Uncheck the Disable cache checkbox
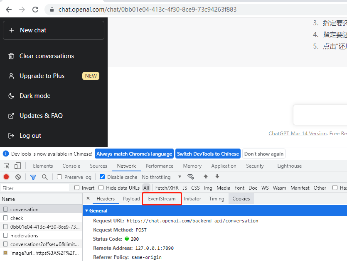This screenshot has height=261, width=347. [102, 177]
